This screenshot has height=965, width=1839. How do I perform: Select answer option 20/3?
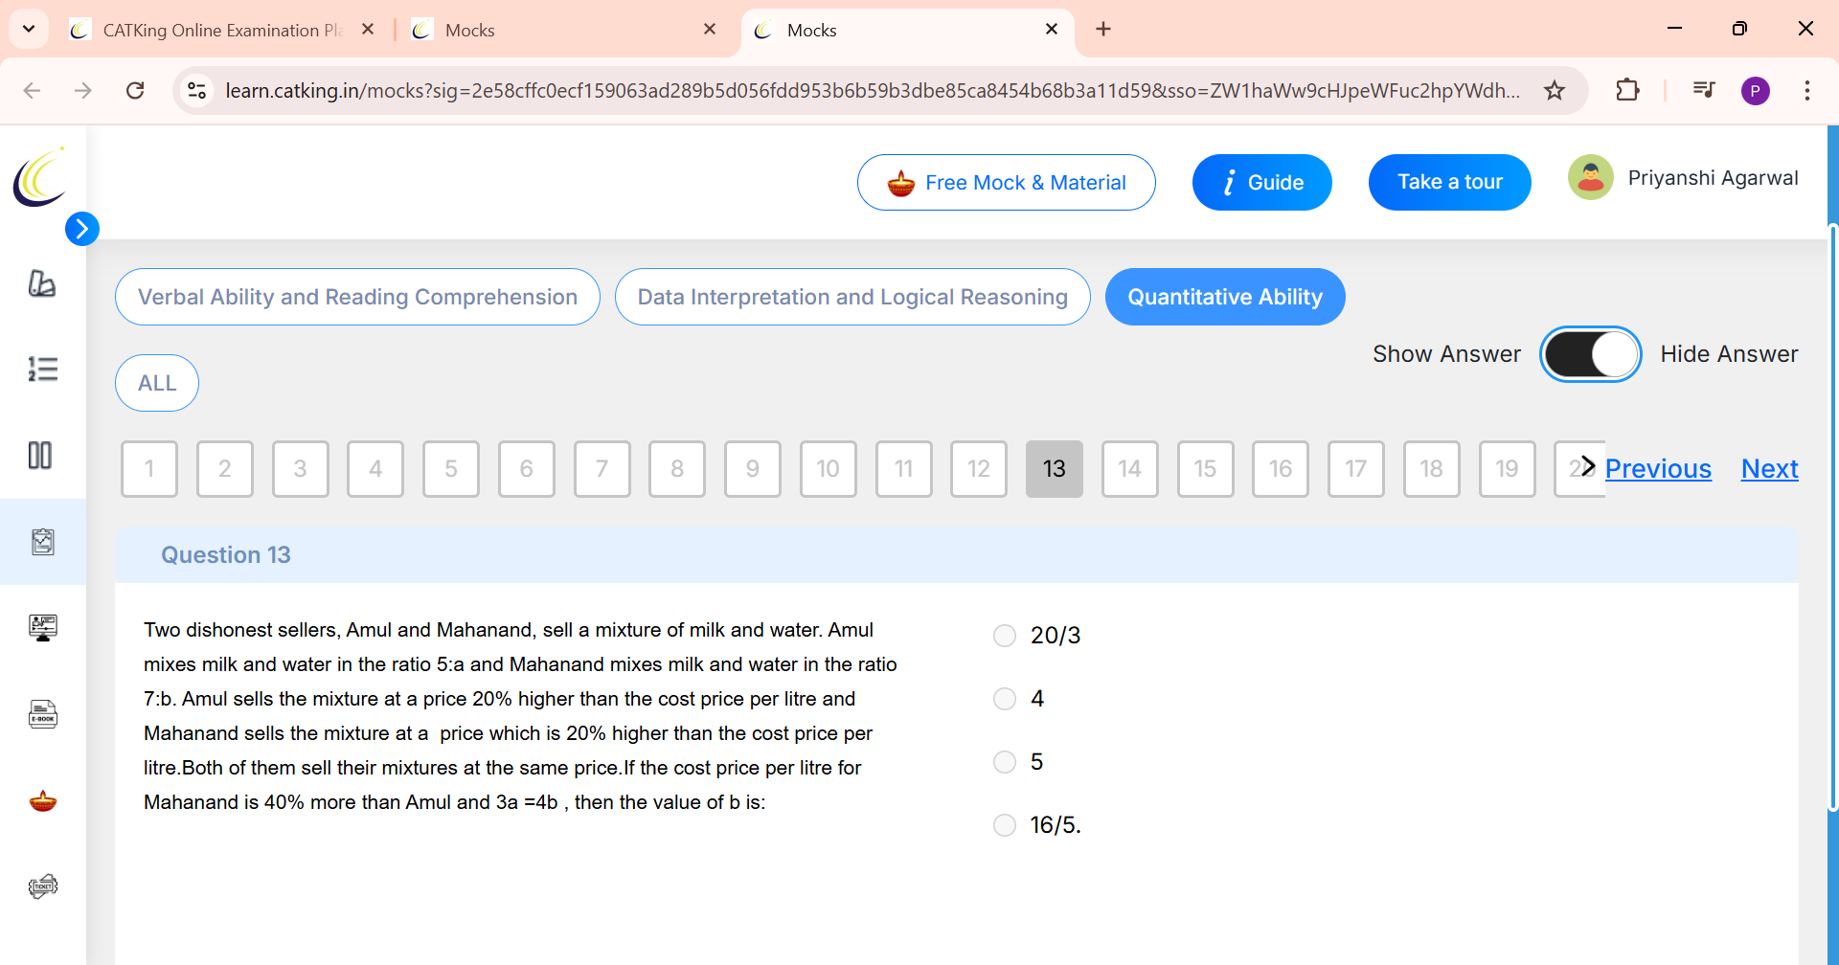coord(1004,636)
